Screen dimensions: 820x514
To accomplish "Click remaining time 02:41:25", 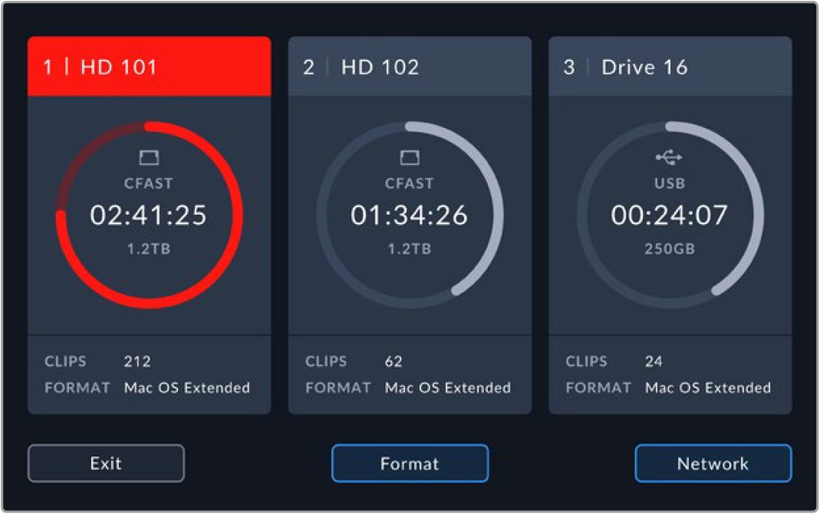I will tap(149, 215).
